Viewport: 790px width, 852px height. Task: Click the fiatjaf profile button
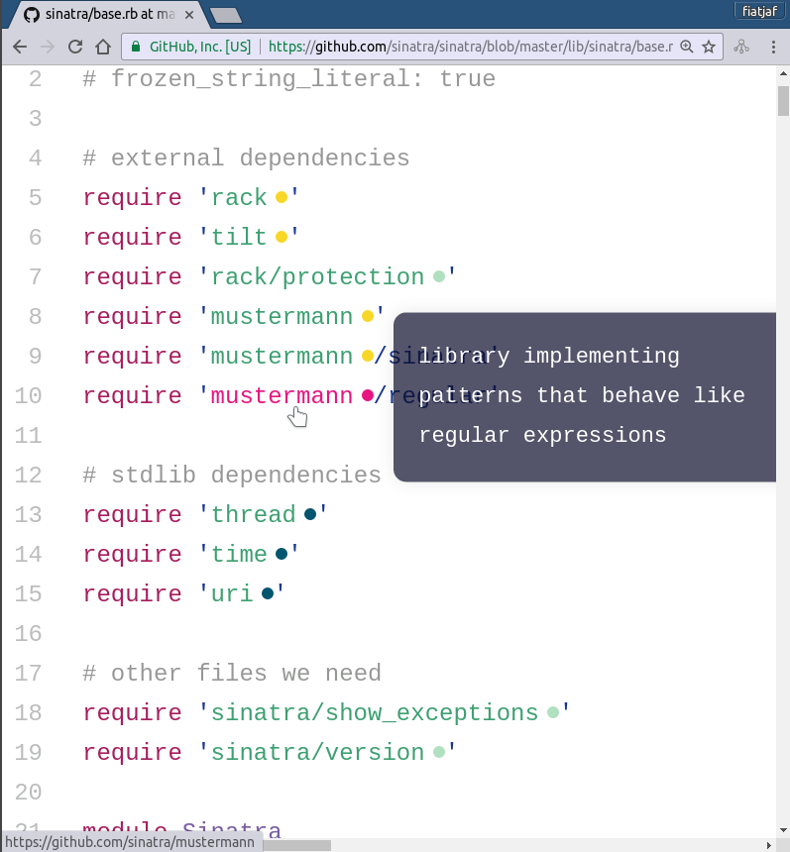pyautogui.click(x=759, y=11)
